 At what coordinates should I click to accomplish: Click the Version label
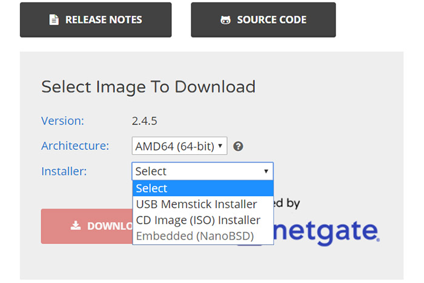pyautogui.click(x=63, y=121)
